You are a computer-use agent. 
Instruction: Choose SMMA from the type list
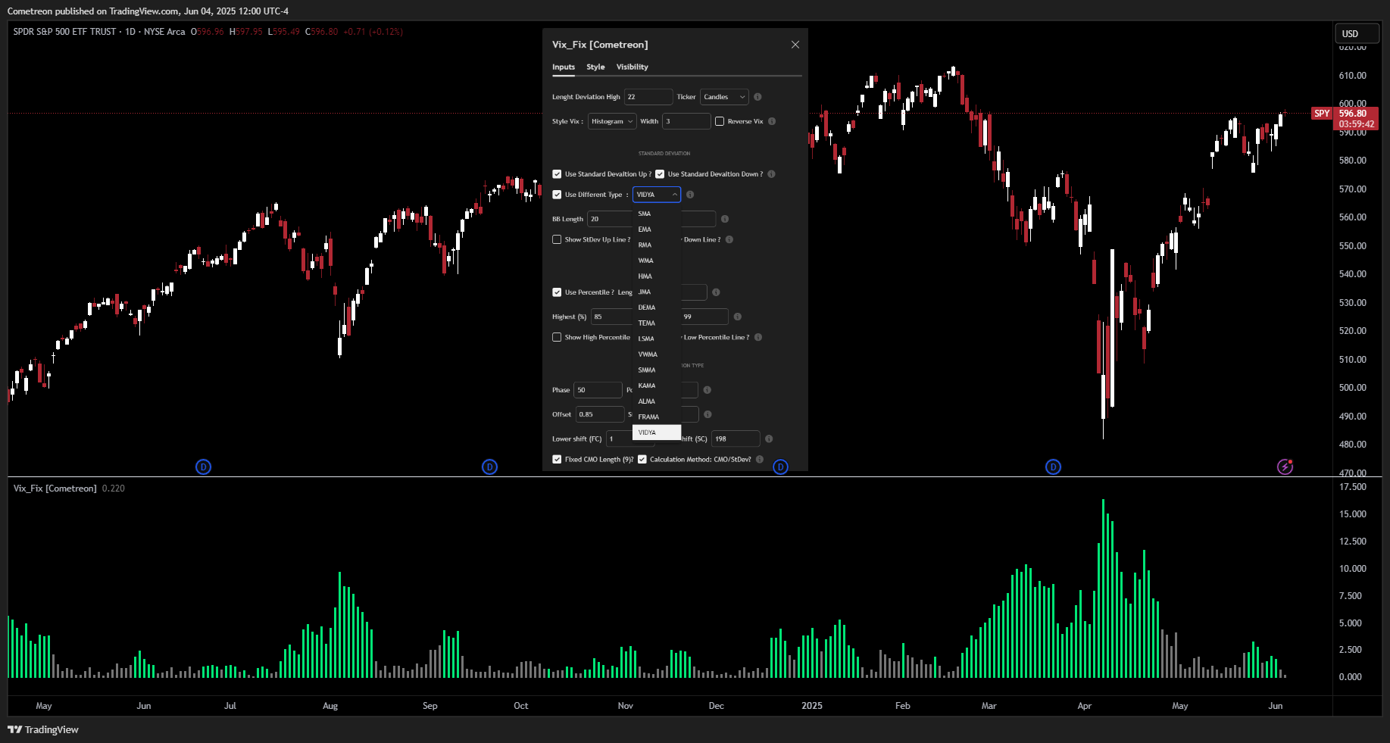point(657,370)
